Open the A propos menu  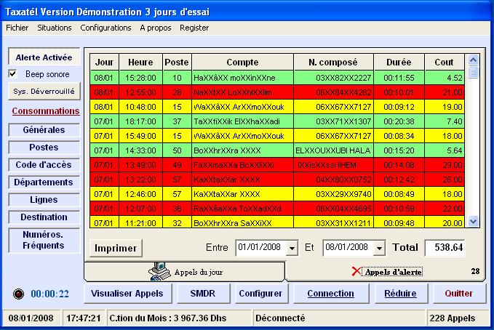pos(156,28)
